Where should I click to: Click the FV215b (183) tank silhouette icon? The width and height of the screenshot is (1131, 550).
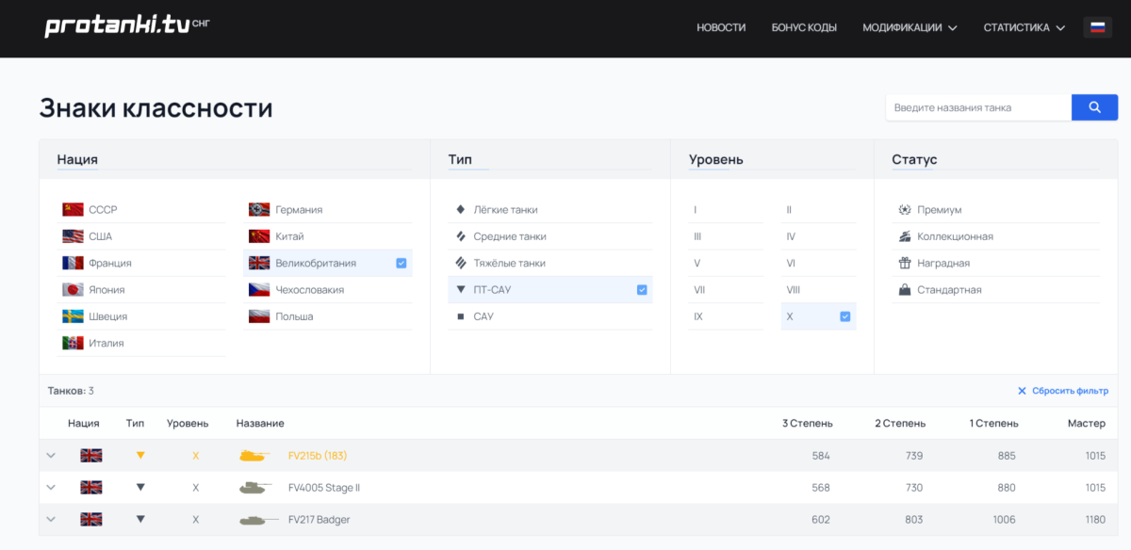(256, 456)
